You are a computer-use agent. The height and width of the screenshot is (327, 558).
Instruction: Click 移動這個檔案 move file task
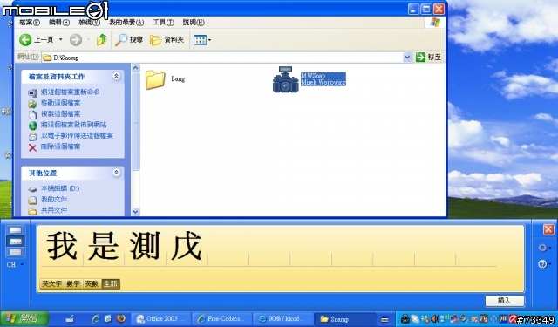[60, 103]
